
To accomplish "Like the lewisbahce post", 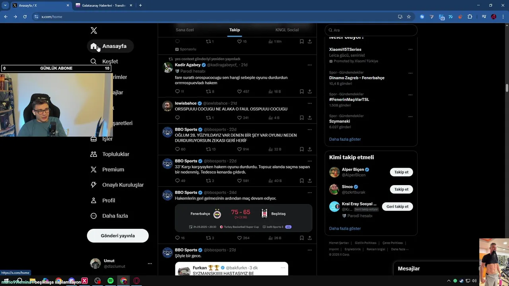I will (239, 118).
